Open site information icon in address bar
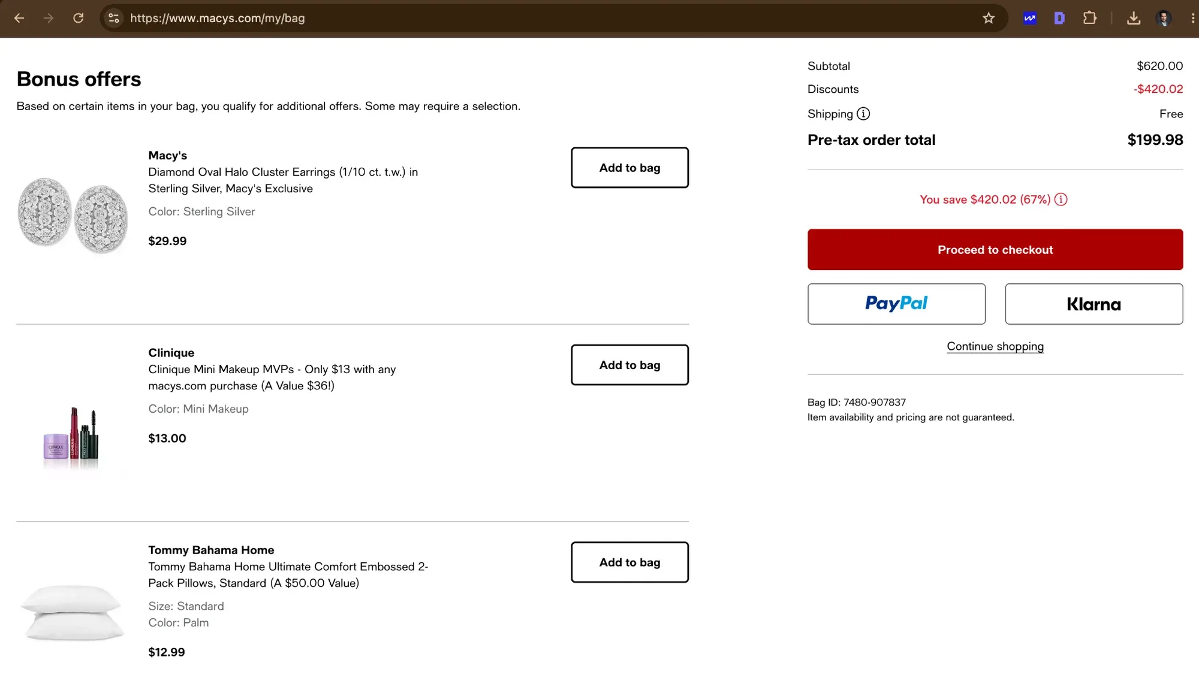This screenshot has height=693, width=1199. point(114,18)
